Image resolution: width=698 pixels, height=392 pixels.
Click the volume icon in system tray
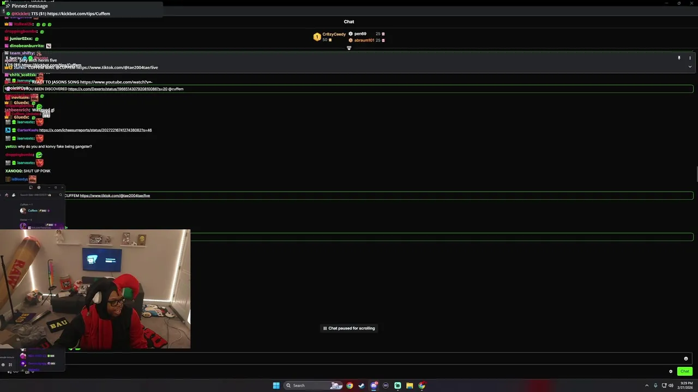click(x=671, y=385)
